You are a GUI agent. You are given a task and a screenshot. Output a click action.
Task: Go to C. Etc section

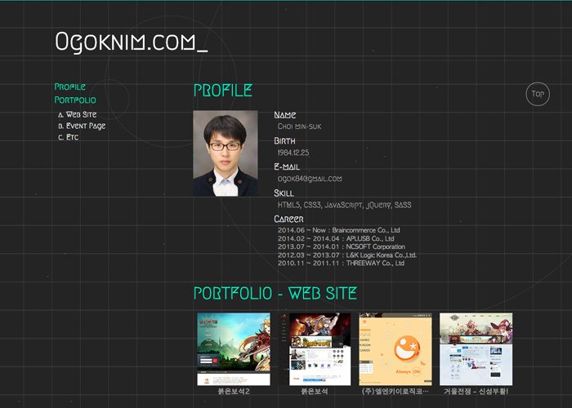coord(68,137)
